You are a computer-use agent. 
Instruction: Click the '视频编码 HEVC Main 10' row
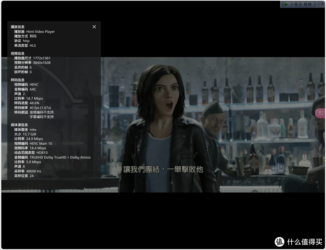pos(33,144)
